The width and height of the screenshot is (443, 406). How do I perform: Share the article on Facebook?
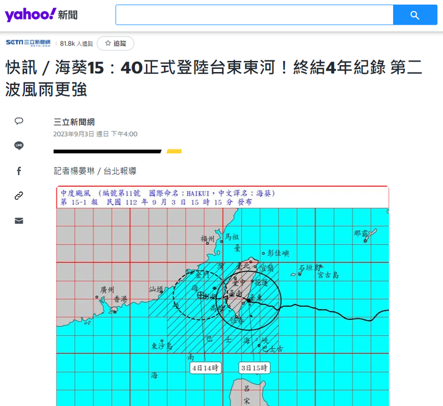tap(19, 170)
